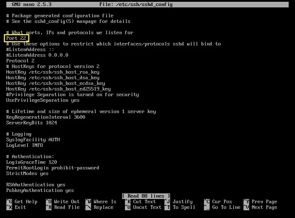Click the 'KeyRegenerationInterval 3600' line
Screen dimensions: 295x218
[x=46, y=117]
